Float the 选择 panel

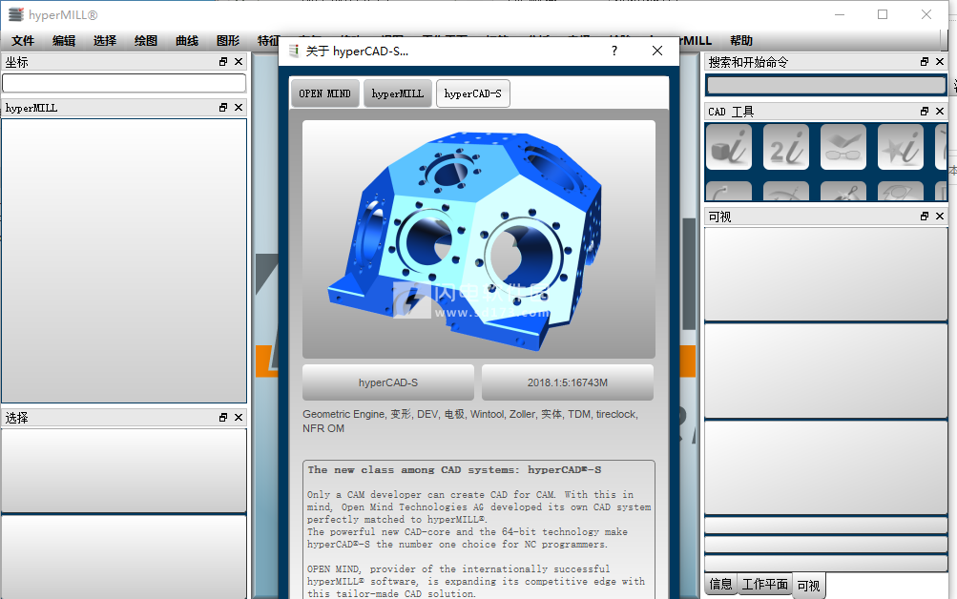click(x=222, y=417)
